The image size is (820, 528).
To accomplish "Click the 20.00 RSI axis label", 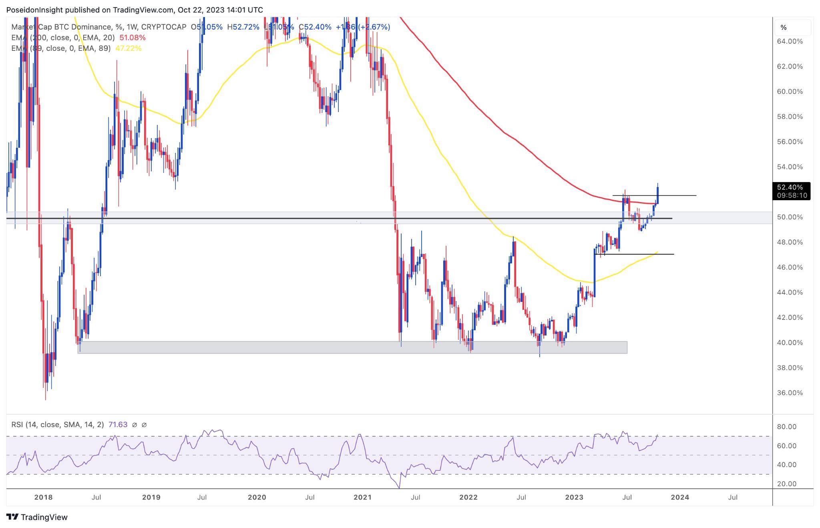I will (786, 484).
